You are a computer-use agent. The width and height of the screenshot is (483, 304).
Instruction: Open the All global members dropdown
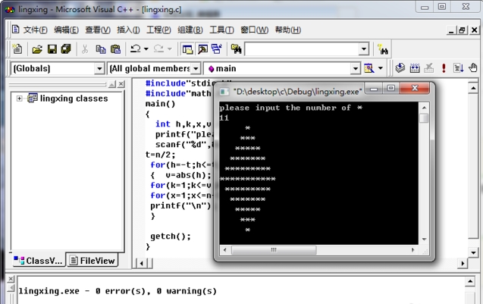(x=195, y=68)
